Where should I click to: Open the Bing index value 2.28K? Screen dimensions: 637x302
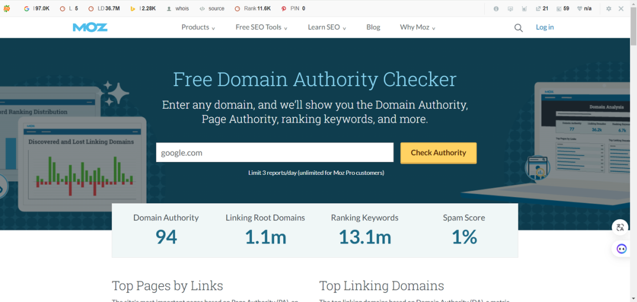tap(143, 8)
